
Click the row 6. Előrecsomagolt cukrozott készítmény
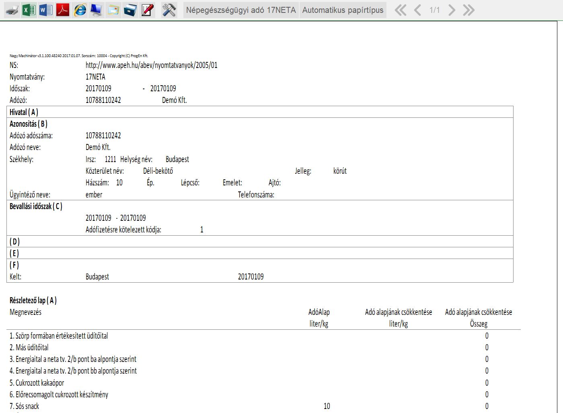pyautogui.click(x=59, y=395)
